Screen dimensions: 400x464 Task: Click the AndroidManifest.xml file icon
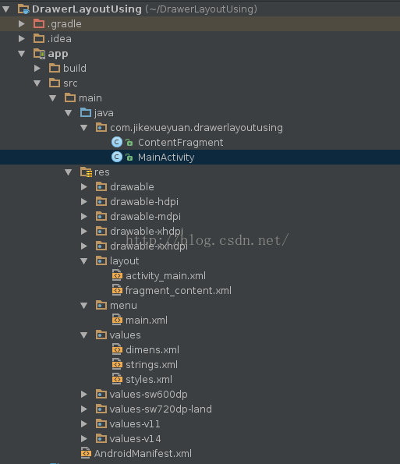86,453
